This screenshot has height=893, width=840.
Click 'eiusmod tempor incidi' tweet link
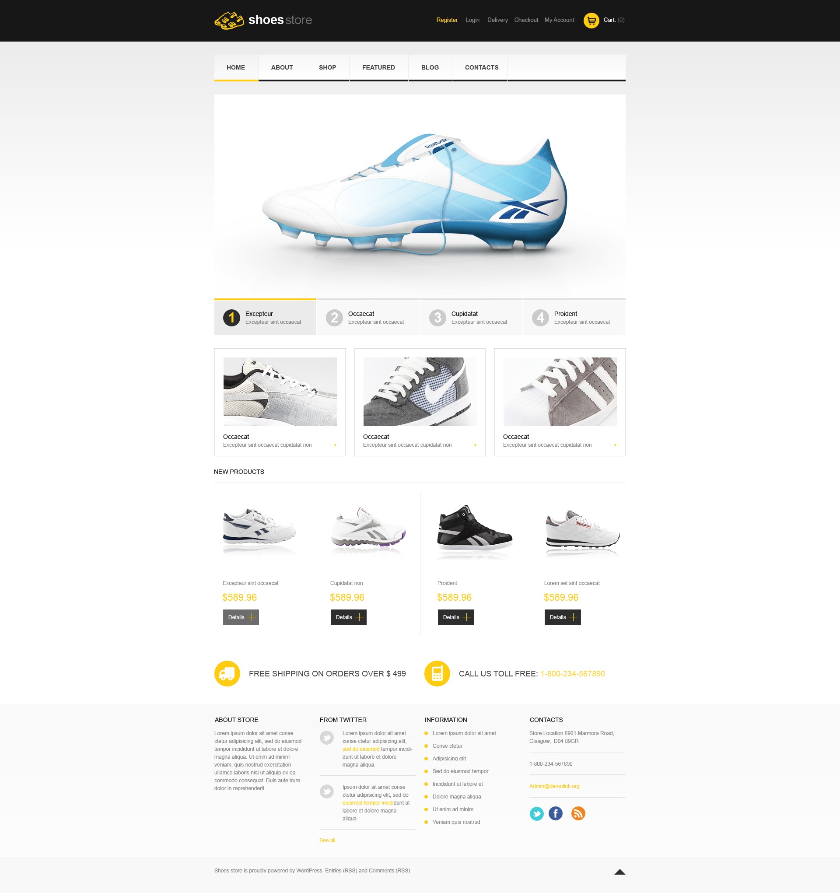coord(368,803)
